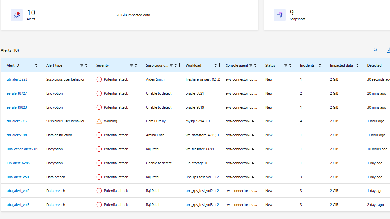Click the Warning triangle icon on db_alert3932 row
This screenshot has height=219, width=390.
pos(99,121)
